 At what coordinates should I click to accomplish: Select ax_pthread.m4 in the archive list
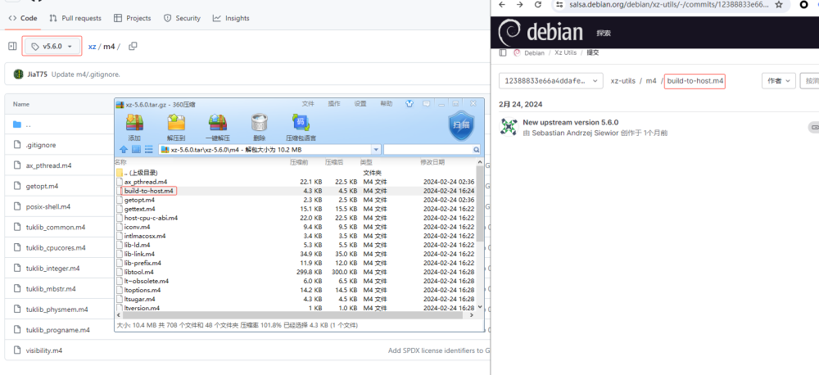click(146, 182)
